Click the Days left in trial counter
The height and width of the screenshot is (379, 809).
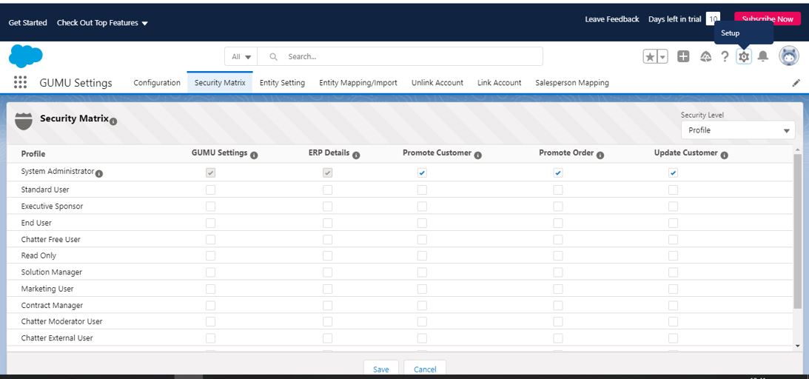713,19
